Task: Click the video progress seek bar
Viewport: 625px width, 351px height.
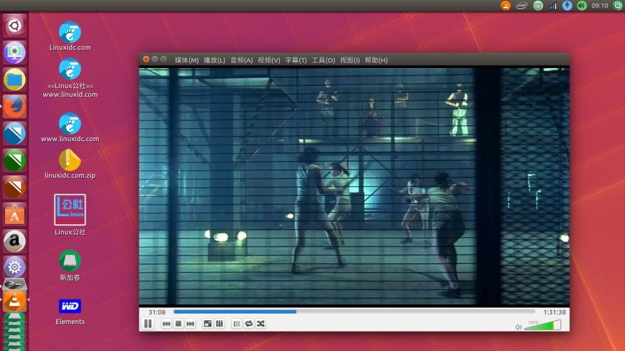Action: [x=354, y=312]
